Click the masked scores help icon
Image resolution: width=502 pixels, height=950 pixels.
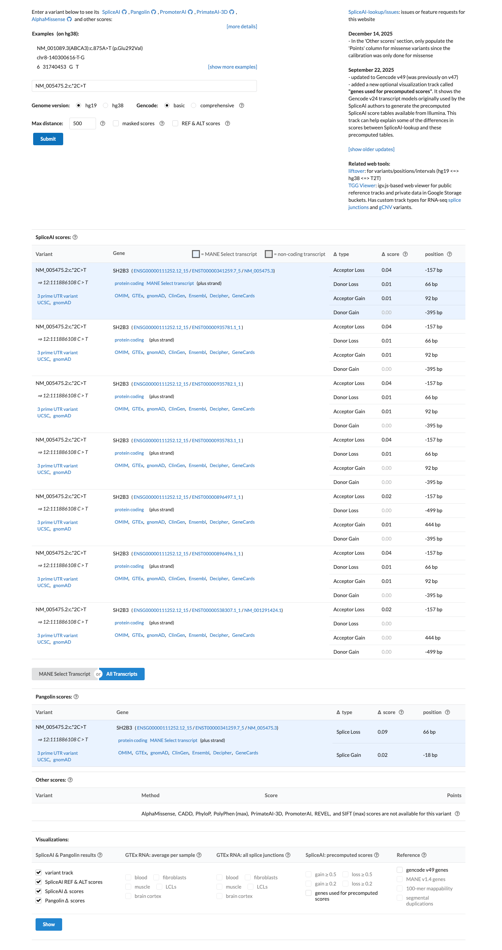(162, 123)
